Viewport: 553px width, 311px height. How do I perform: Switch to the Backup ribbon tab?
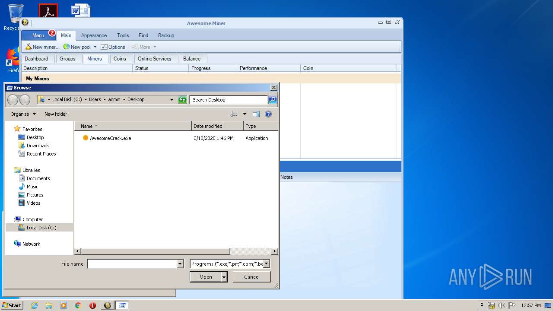pos(166,35)
